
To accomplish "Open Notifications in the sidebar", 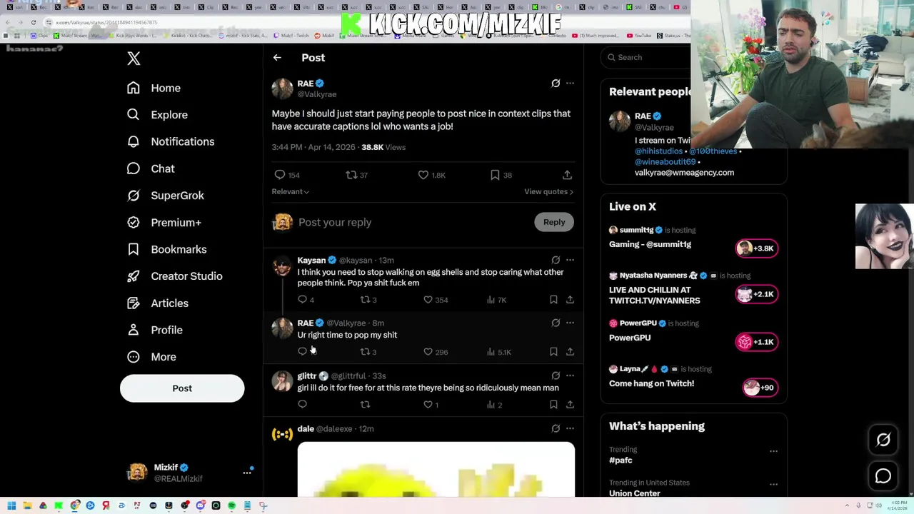I will 170,141.
